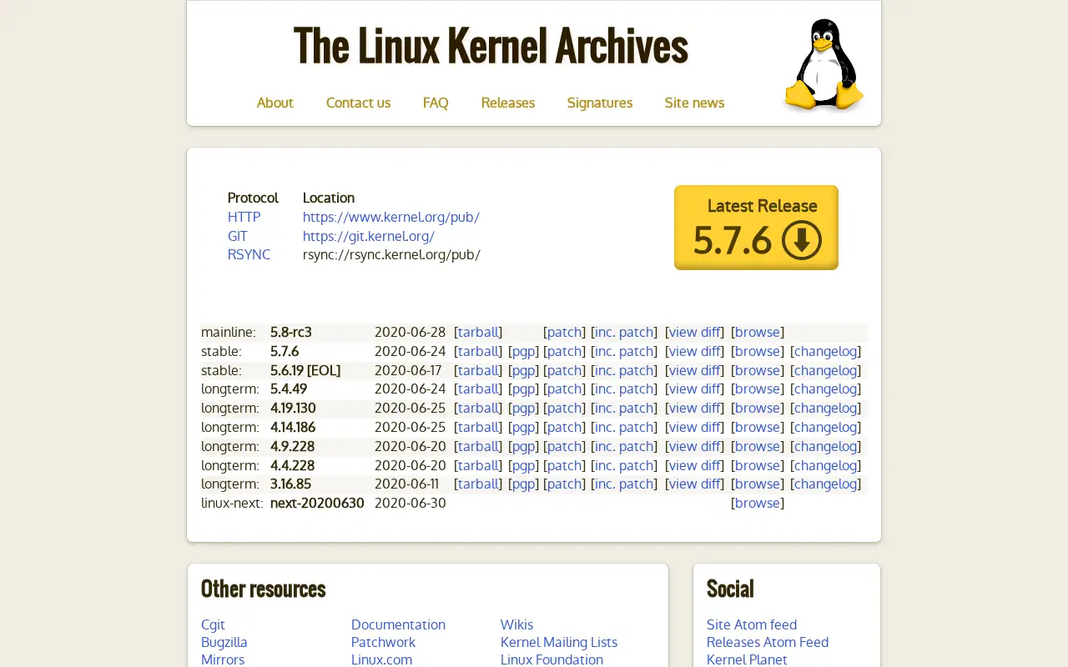View changelog for longterm 4.4.228
Screen dimensions: 1068x667
click(x=825, y=465)
